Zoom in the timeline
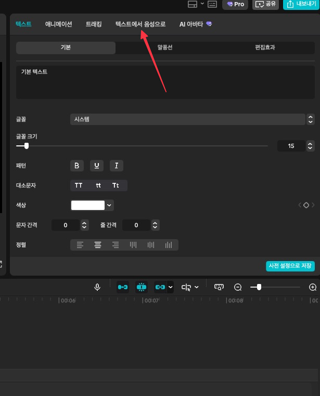 (313, 287)
